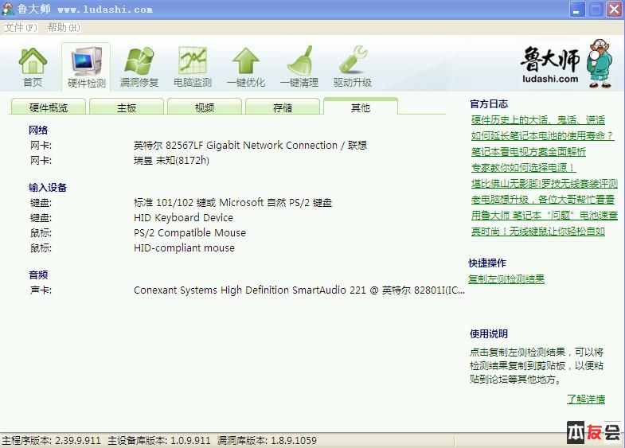Click the title bar application icon
This screenshot has height=448, width=625.
(x=8, y=9)
